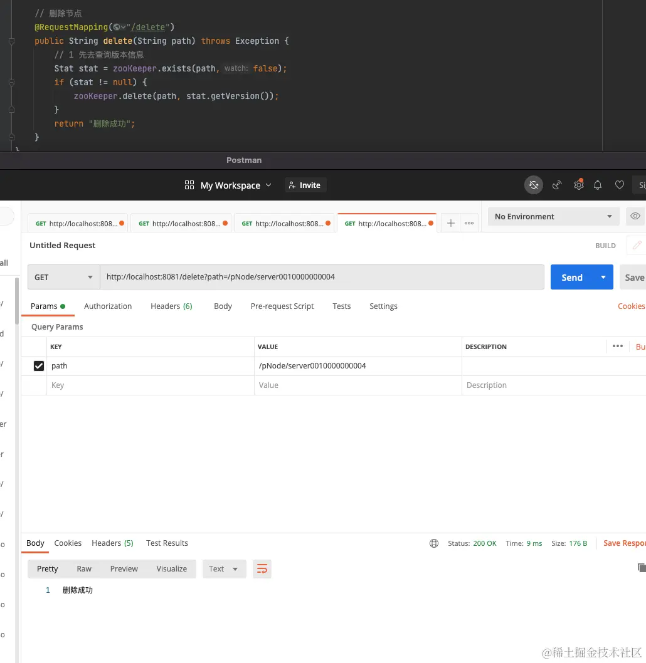The image size is (646, 663).
Task: Open the sync status icon
Action: [x=534, y=185]
